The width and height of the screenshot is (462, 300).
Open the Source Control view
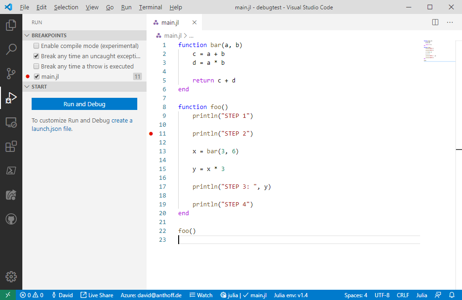click(x=11, y=74)
